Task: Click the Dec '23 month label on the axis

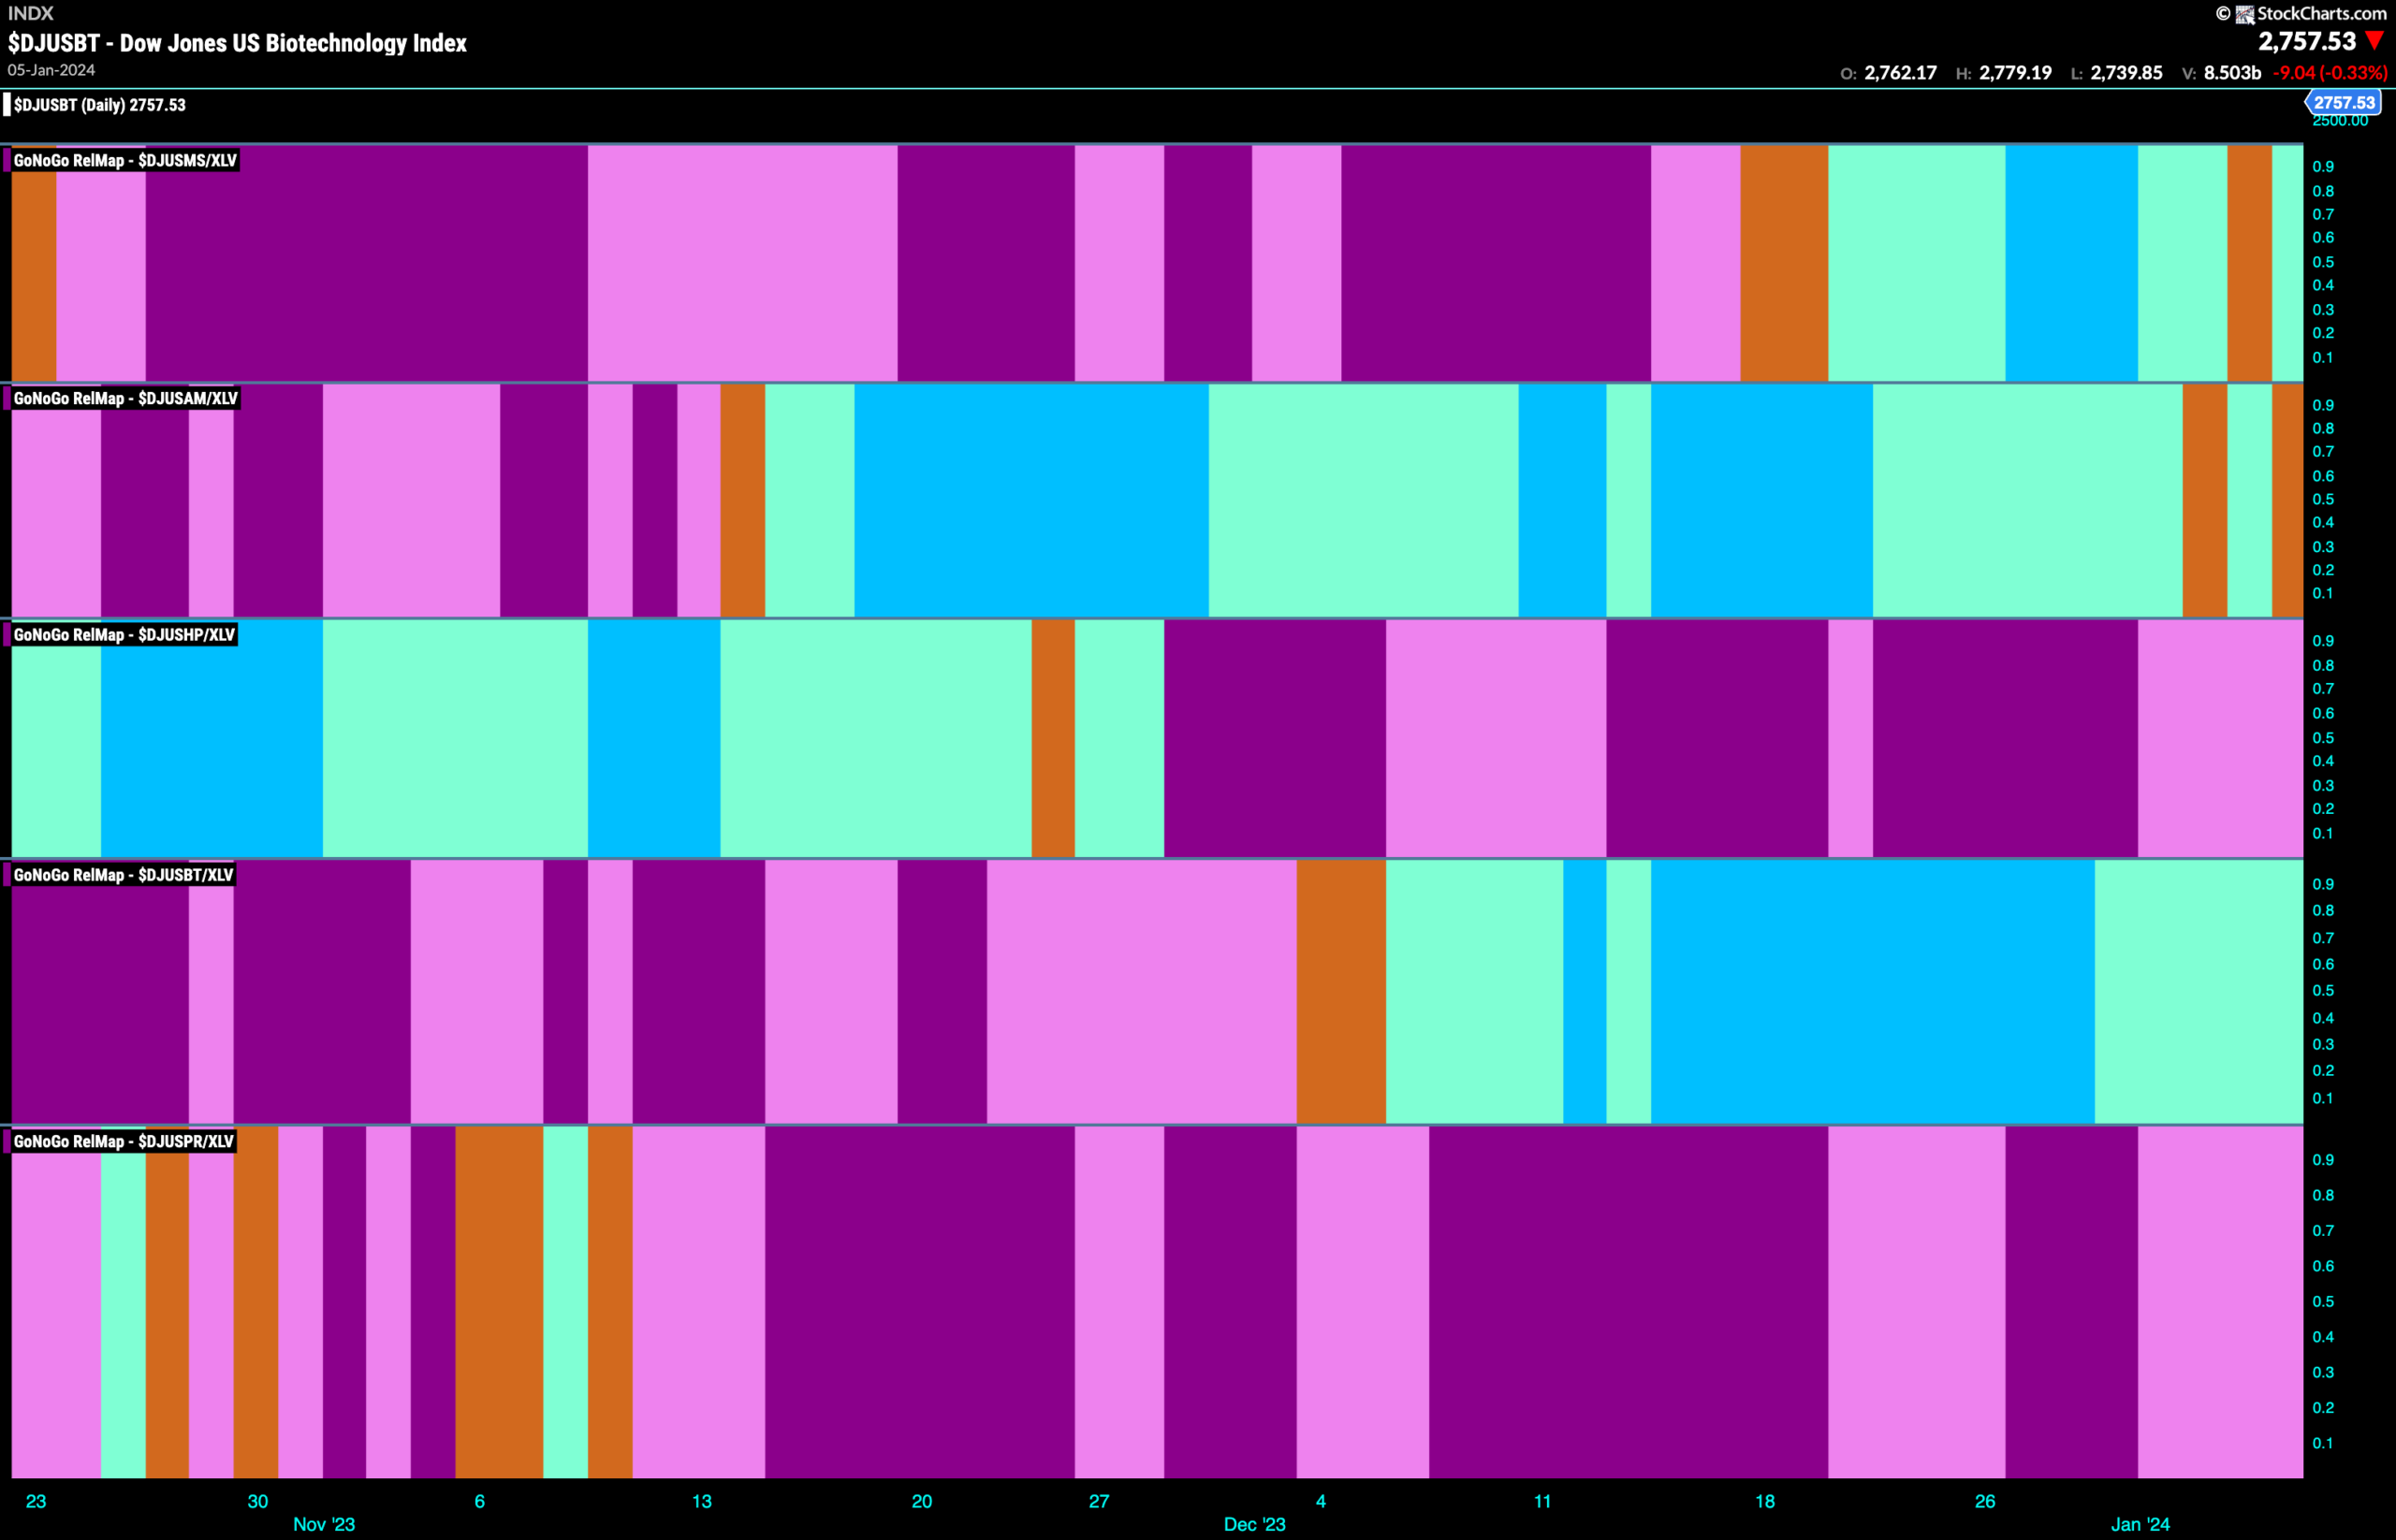Action: coord(1254,1524)
